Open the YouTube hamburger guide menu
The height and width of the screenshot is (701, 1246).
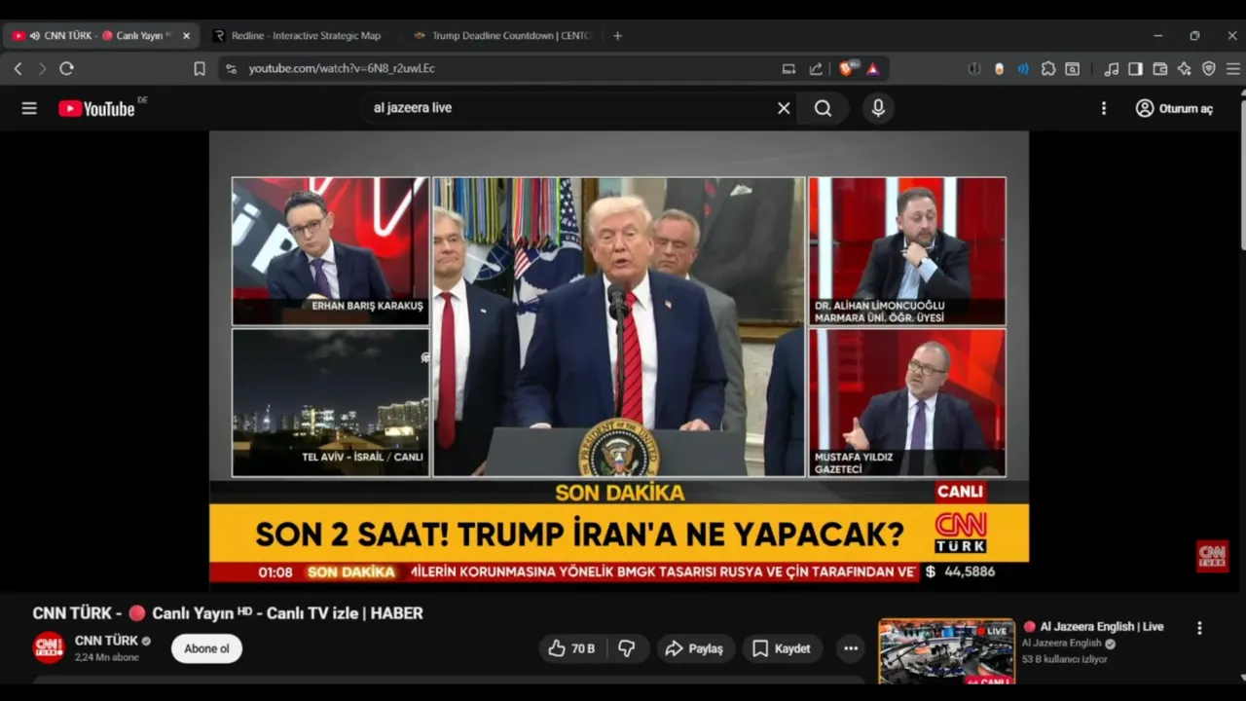point(29,108)
